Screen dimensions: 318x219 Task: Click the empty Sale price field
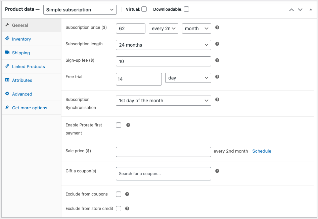tap(164, 152)
